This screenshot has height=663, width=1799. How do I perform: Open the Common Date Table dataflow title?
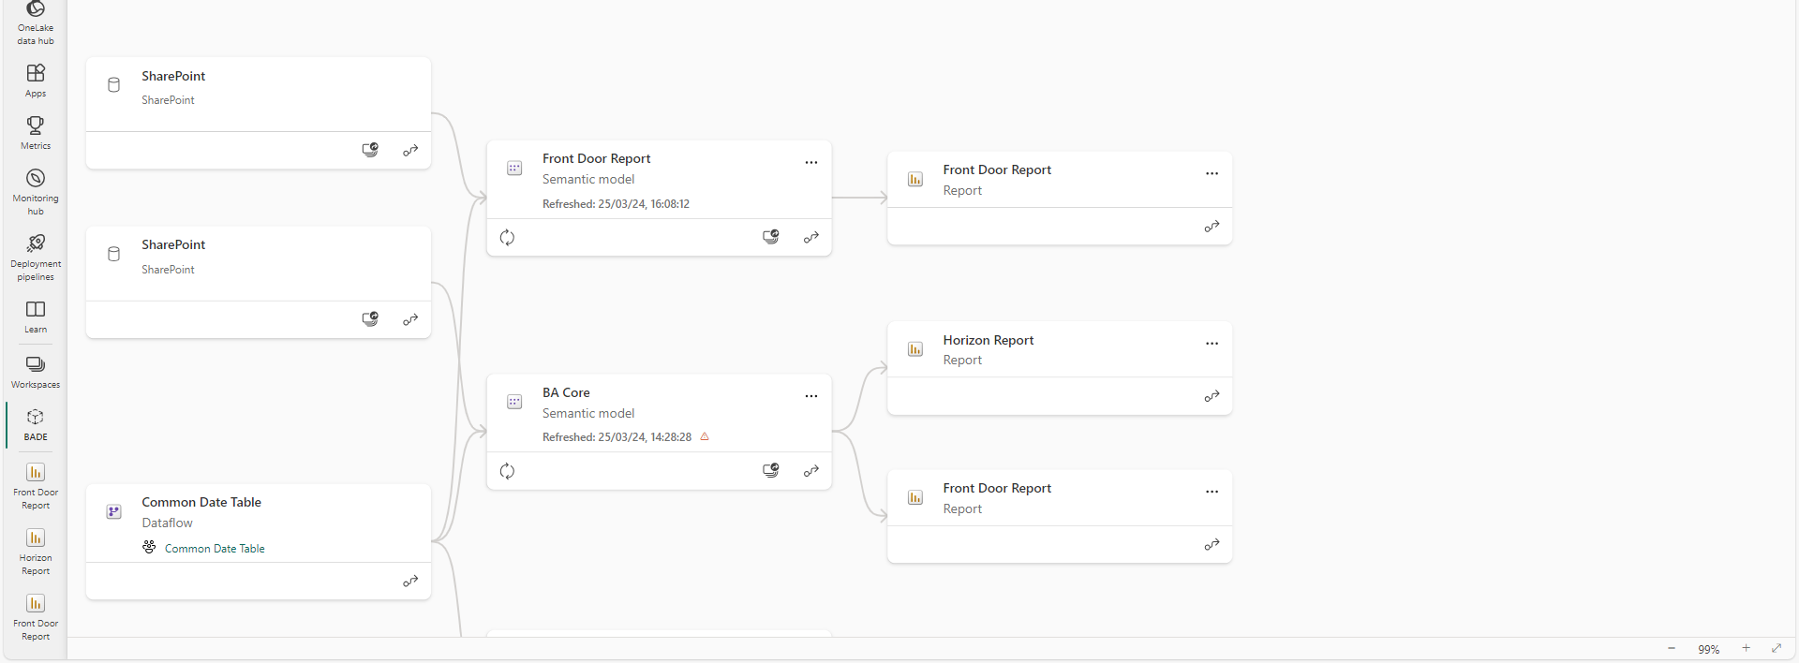[201, 502]
